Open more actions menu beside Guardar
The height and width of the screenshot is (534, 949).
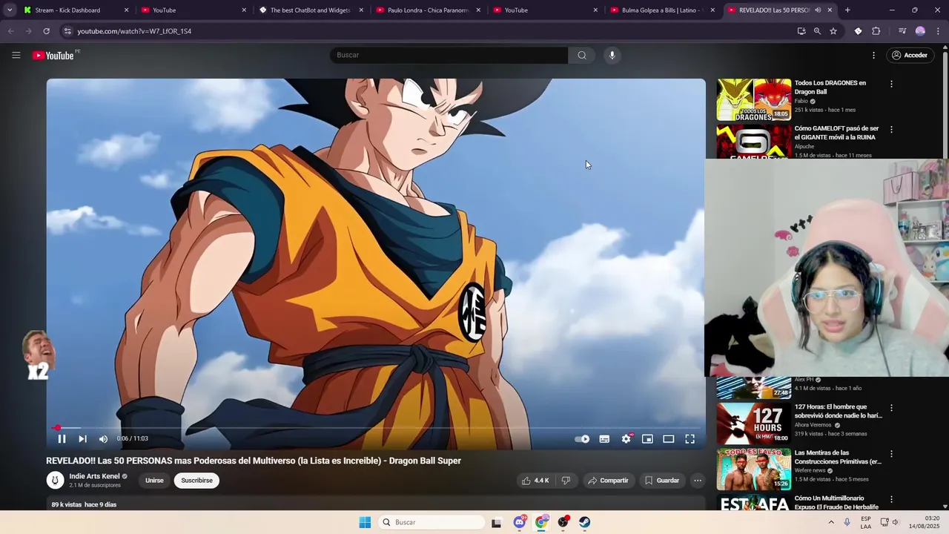tap(698, 481)
